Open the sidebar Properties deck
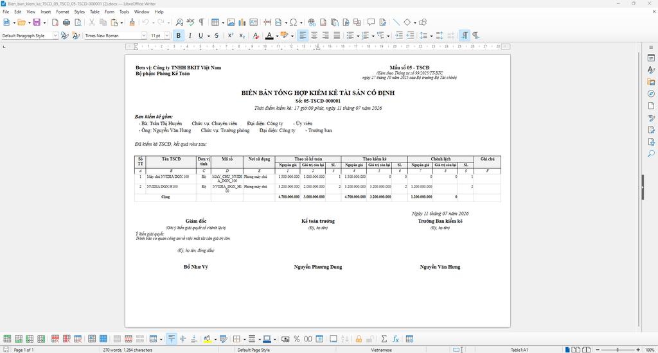Viewport: 658px width, 353px height. coord(651,58)
